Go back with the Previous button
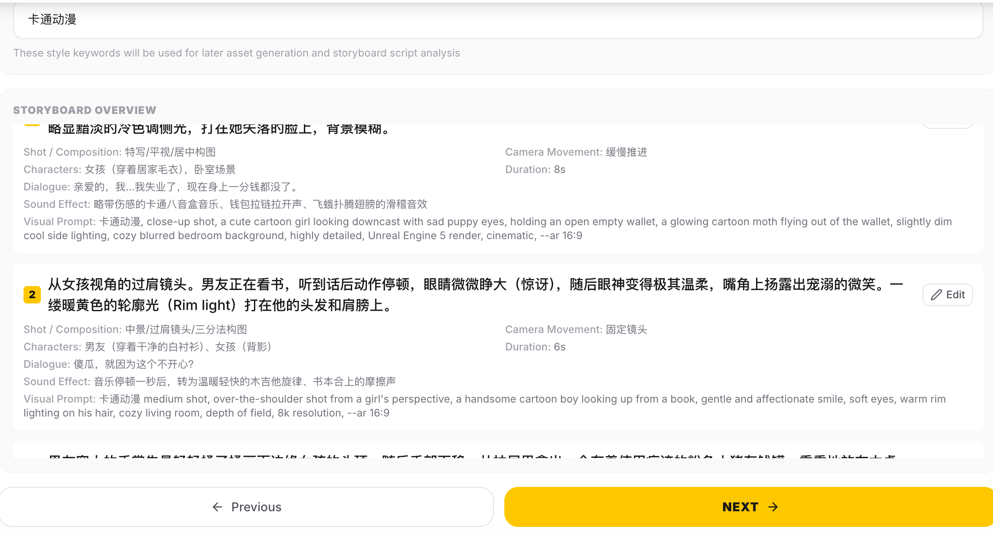Image resolution: width=993 pixels, height=533 pixels. 247,507
